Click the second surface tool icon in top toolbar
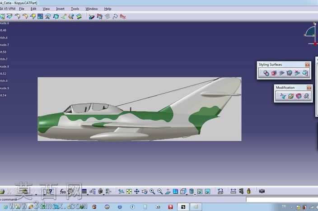The image size is (318, 211). (x=9, y=16)
